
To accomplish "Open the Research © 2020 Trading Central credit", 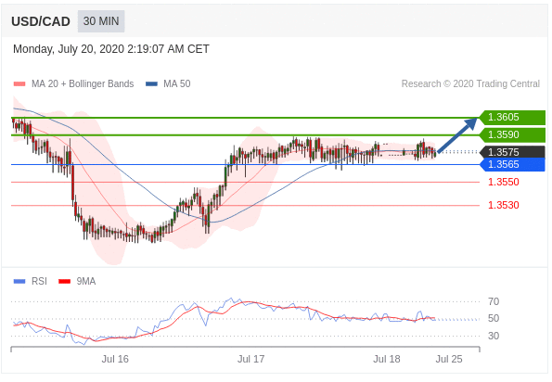I will click(x=470, y=83).
